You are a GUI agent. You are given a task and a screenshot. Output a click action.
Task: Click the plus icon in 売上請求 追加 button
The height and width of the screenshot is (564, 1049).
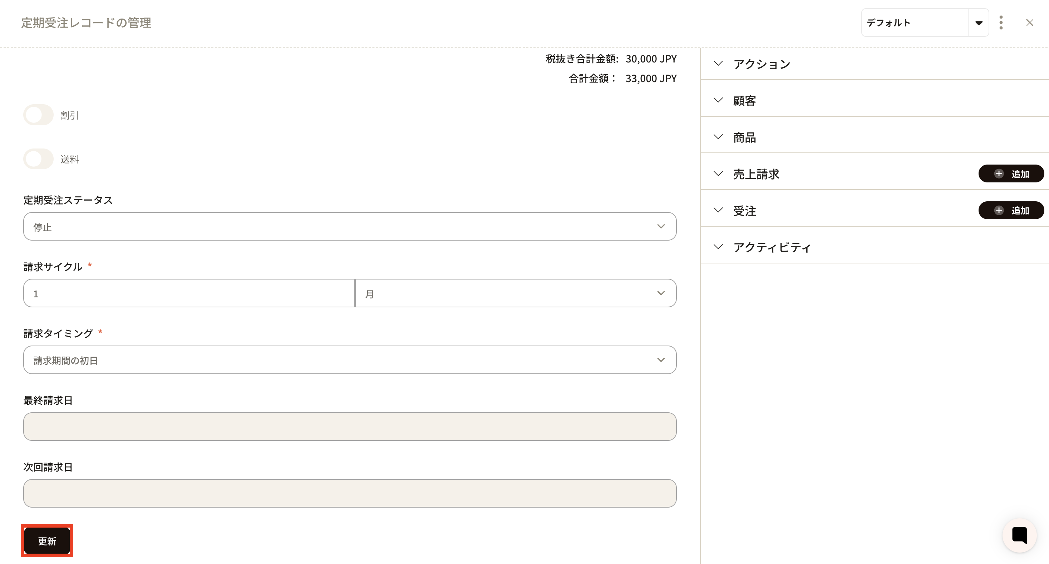coord(999,173)
